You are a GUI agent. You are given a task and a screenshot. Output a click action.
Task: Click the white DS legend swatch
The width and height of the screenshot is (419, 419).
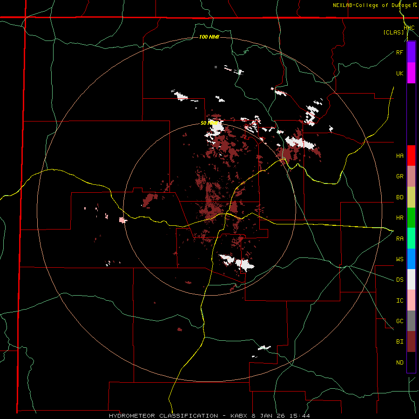click(411, 279)
